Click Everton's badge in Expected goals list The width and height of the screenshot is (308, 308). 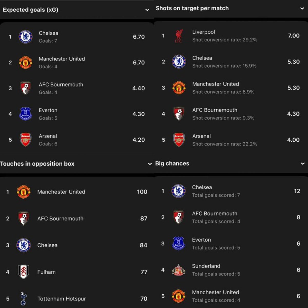click(25, 114)
